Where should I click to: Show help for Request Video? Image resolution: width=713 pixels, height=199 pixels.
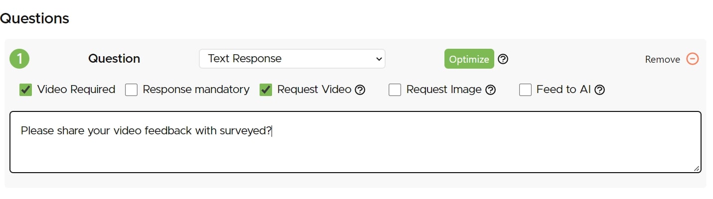pyautogui.click(x=360, y=90)
